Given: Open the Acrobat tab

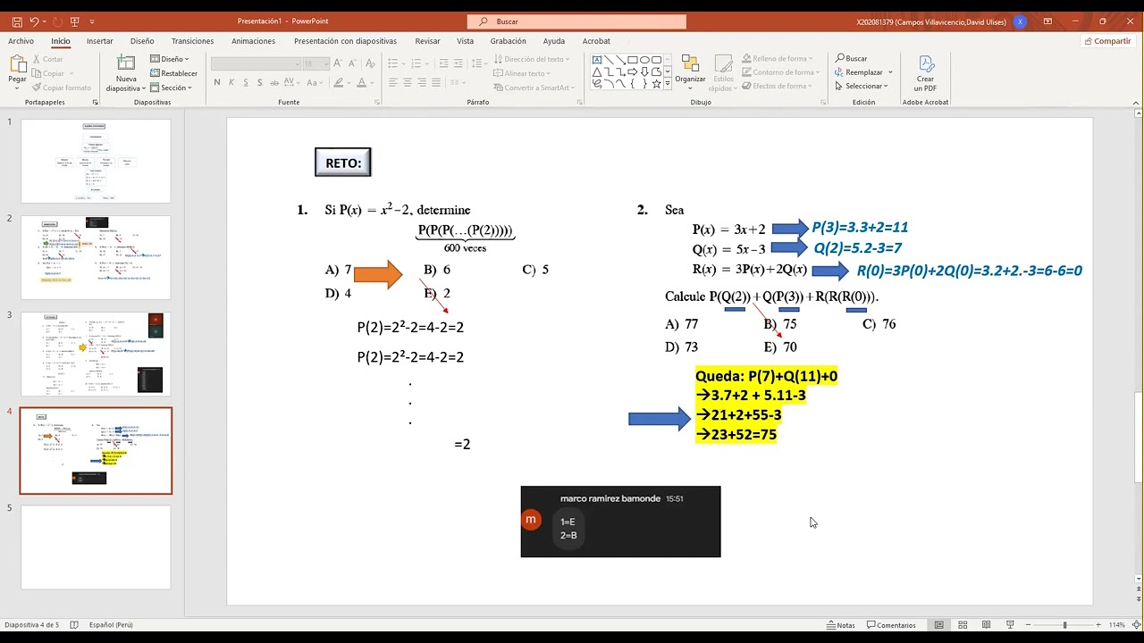Looking at the screenshot, I should [x=596, y=41].
